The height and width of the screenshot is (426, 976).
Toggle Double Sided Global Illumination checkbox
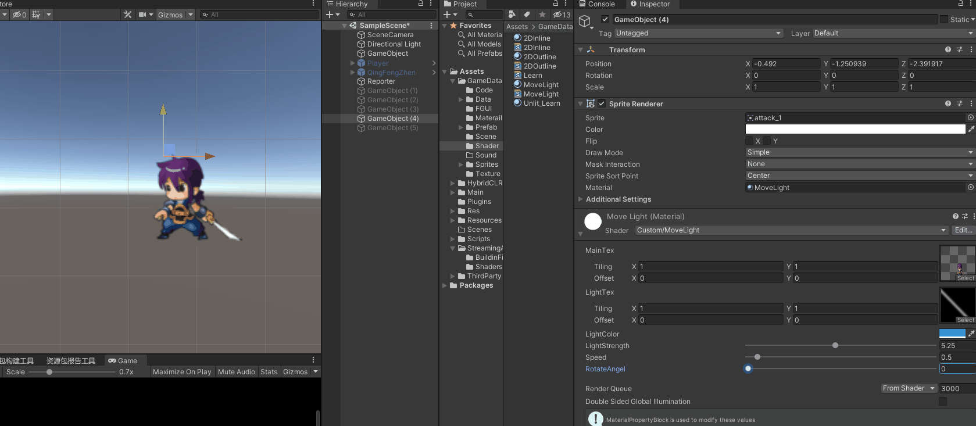click(x=943, y=402)
